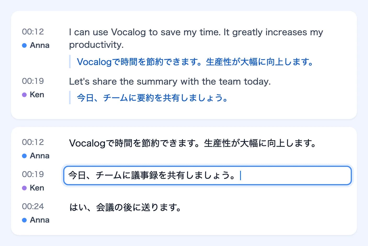Click Anna's blue dot beside 00:24
Viewport: 368px width, 246px height.
click(24, 220)
